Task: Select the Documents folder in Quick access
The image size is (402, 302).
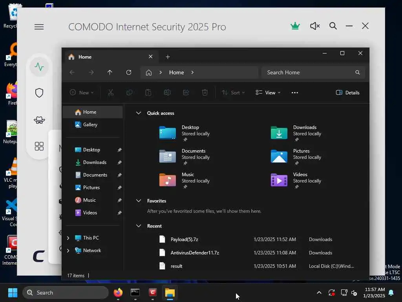Action: point(185,157)
